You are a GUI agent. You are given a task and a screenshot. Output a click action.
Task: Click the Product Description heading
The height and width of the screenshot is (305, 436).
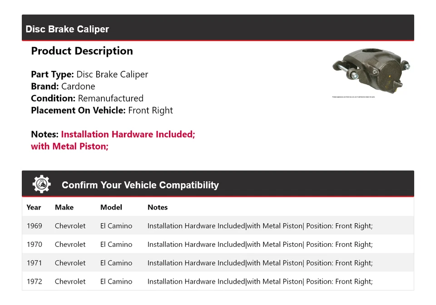point(82,51)
